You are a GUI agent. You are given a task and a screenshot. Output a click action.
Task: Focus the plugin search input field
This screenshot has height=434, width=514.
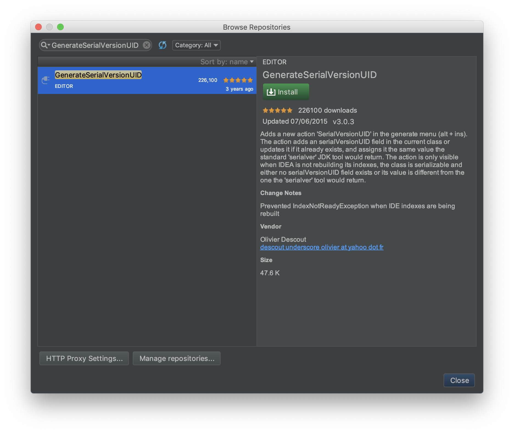[95, 45]
